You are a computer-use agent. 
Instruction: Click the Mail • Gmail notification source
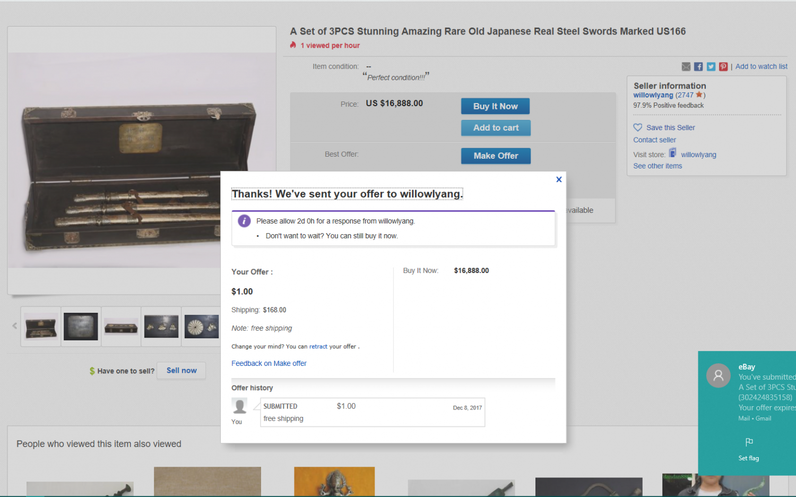(755, 418)
